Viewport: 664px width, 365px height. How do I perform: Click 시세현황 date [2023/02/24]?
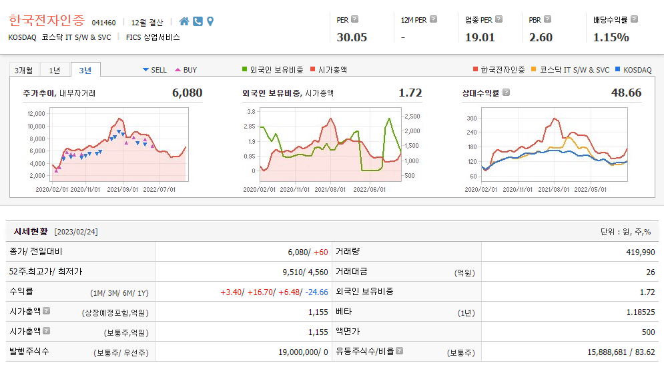76,232
